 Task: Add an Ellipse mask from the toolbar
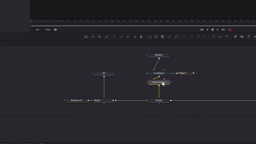point(192,37)
